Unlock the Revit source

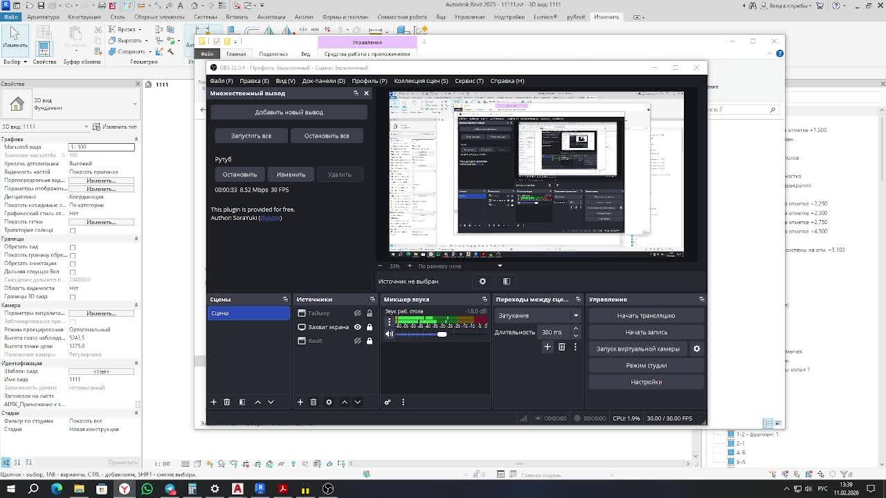[x=369, y=341]
